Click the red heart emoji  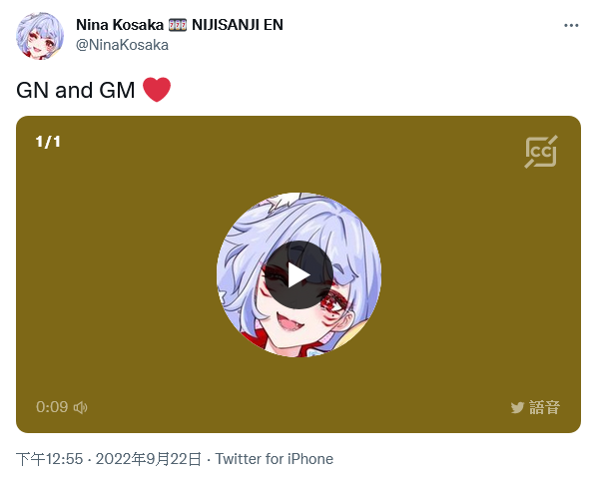click(157, 90)
